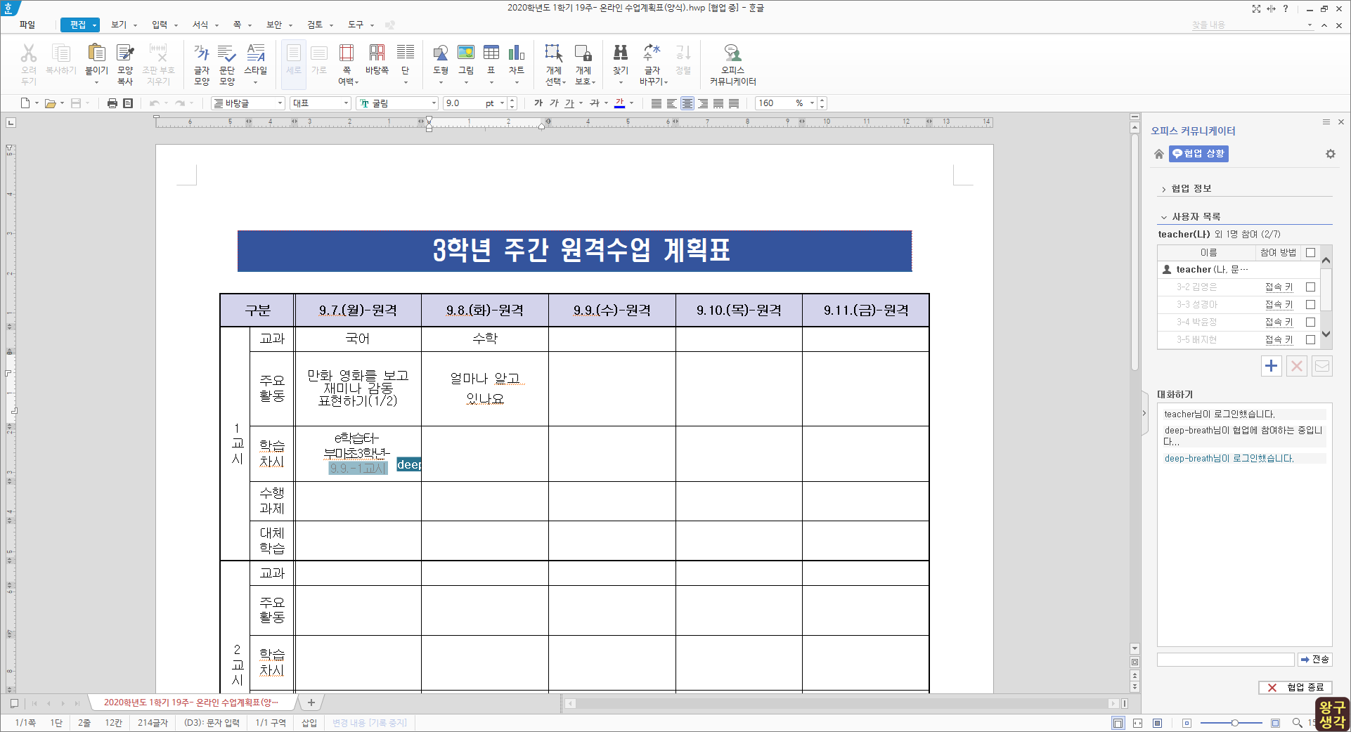Click the user list scroll down arrow
This screenshot has height=732, width=1351.
pyautogui.click(x=1326, y=334)
